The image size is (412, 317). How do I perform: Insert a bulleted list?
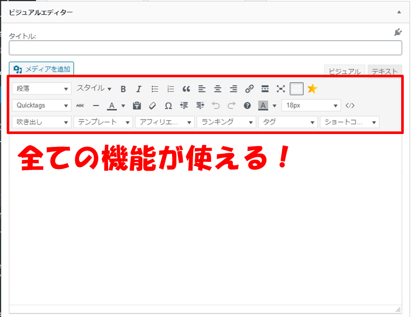pos(154,89)
